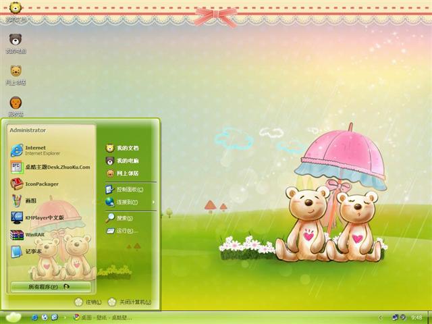Click the 9:48 taskbar clock
This screenshot has width=432, height=324.
(416, 318)
